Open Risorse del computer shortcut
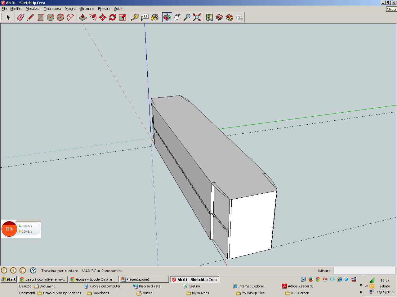 (x=102, y=286)
